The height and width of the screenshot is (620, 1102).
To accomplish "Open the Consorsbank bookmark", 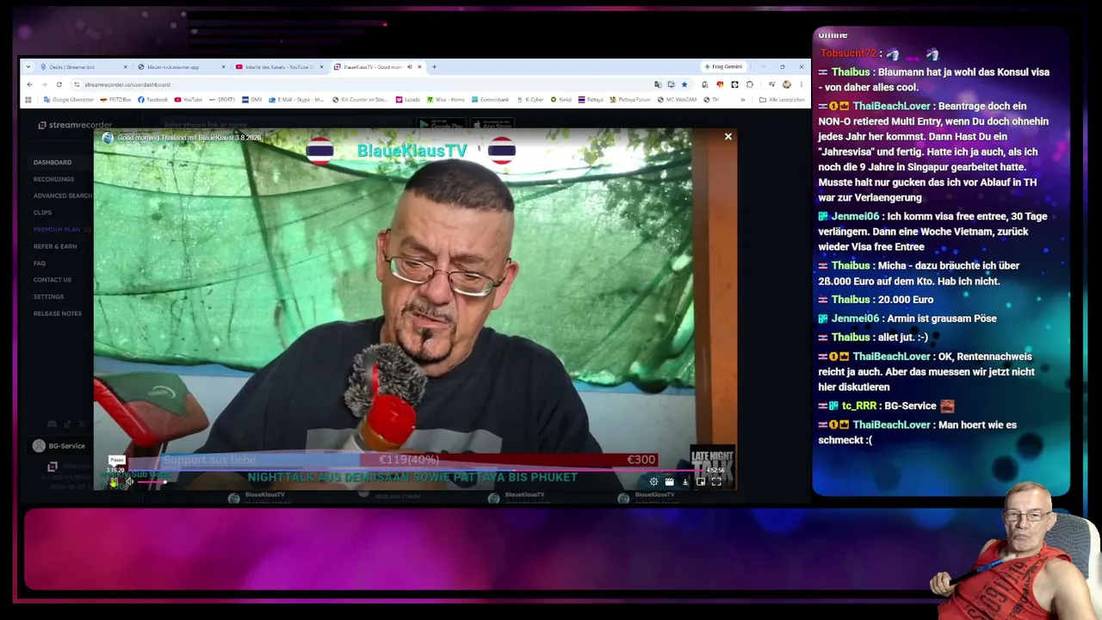I will [x=491, y=100].
